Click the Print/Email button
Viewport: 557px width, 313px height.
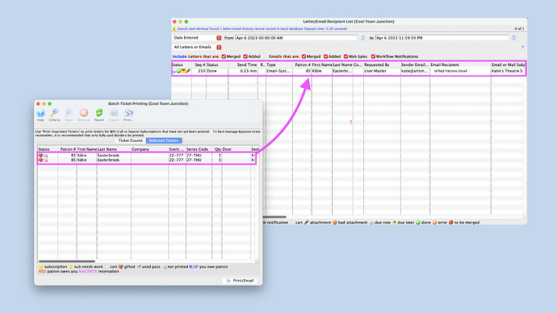[x=240, y=281]
